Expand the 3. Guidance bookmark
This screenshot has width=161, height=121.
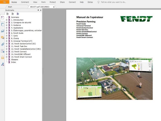(x=6, y=25)
